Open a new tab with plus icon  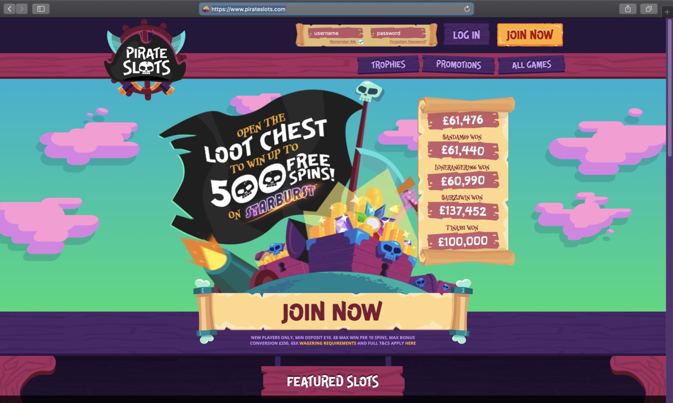click(667, 12)
